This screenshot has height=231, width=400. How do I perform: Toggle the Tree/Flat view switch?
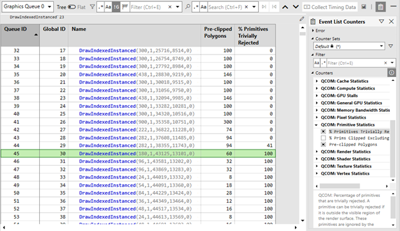[72, 7]
